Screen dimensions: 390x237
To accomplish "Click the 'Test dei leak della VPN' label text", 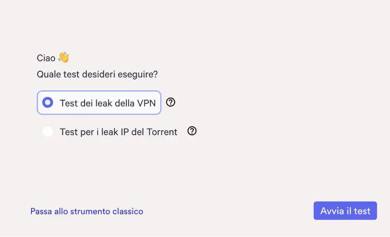I will [108, 103].
